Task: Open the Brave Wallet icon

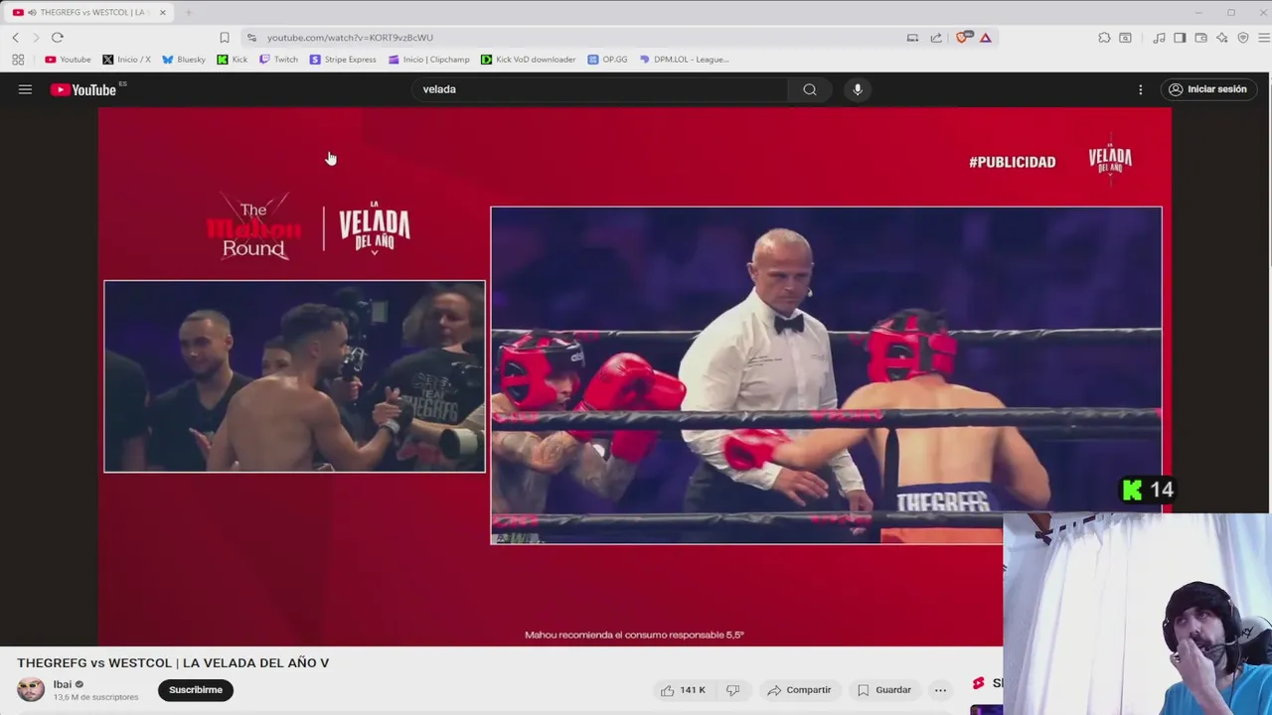Action: coord(1200,38)
